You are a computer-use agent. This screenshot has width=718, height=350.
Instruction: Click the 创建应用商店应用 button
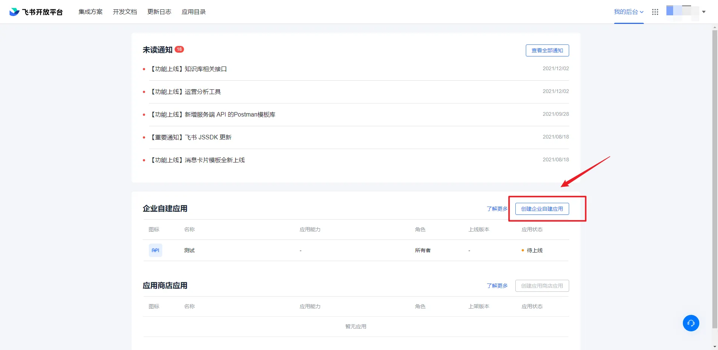tap(542, 286)
